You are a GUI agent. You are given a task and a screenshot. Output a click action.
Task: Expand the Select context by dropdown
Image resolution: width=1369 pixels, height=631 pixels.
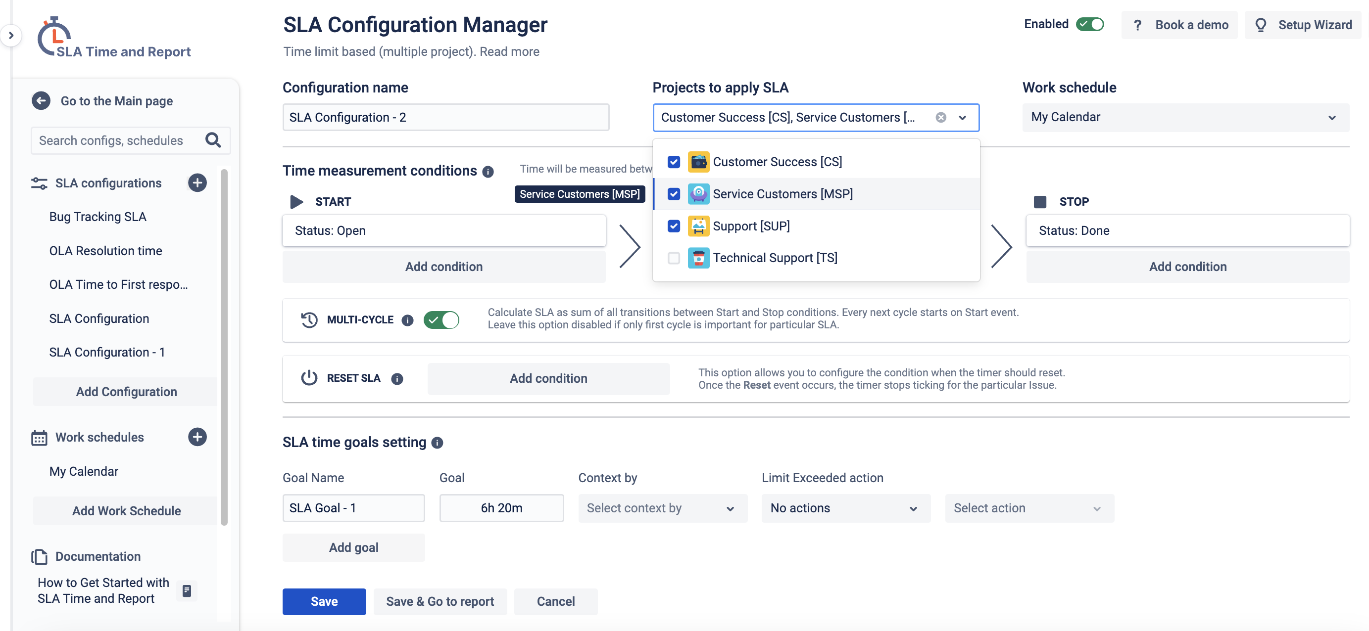pos(662,508)
